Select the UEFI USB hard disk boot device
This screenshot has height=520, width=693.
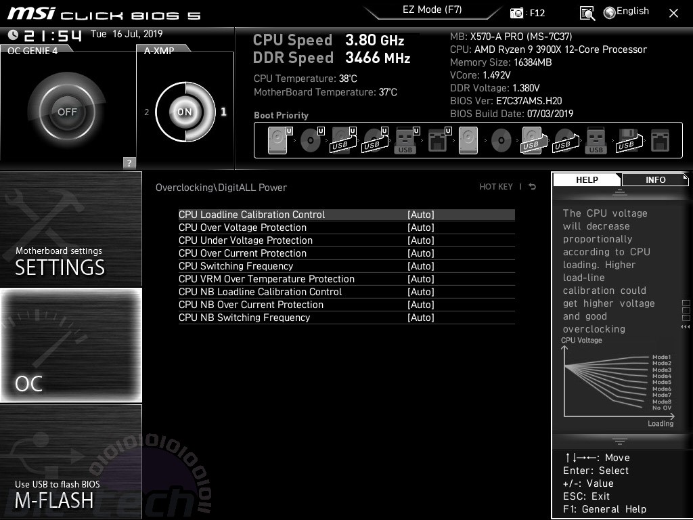(x=343, y=140)
